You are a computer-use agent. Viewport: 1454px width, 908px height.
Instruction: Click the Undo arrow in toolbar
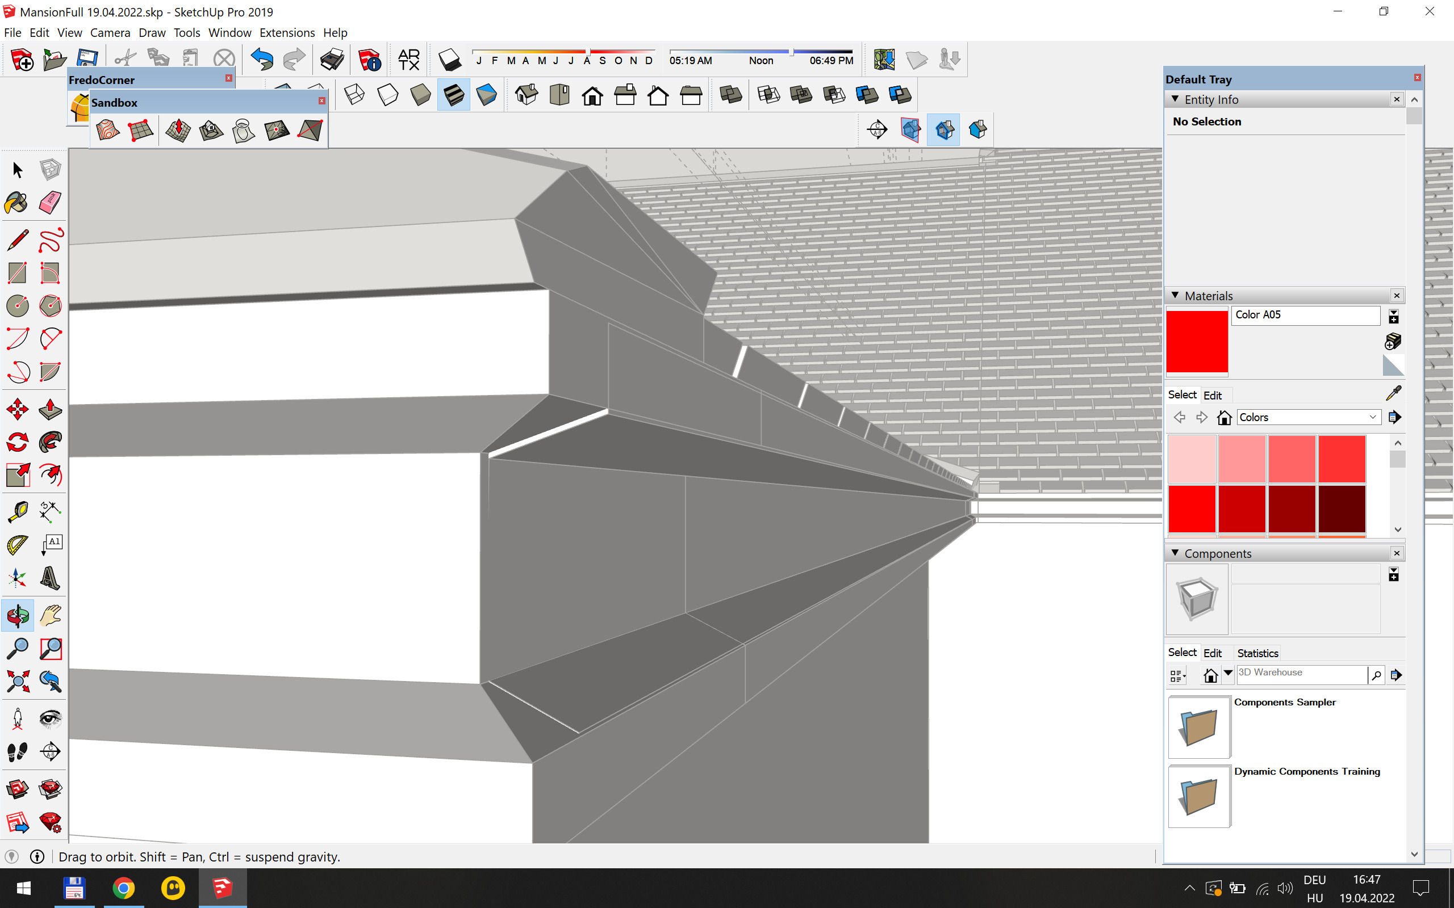click(262, 60)
